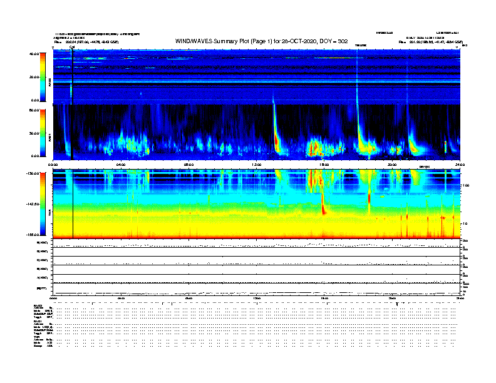This screenshot has width=496, height=383.
Task: Click the RAD1 axis label beside its color bar
Action: pyautogui.click(x=49, y=137)
